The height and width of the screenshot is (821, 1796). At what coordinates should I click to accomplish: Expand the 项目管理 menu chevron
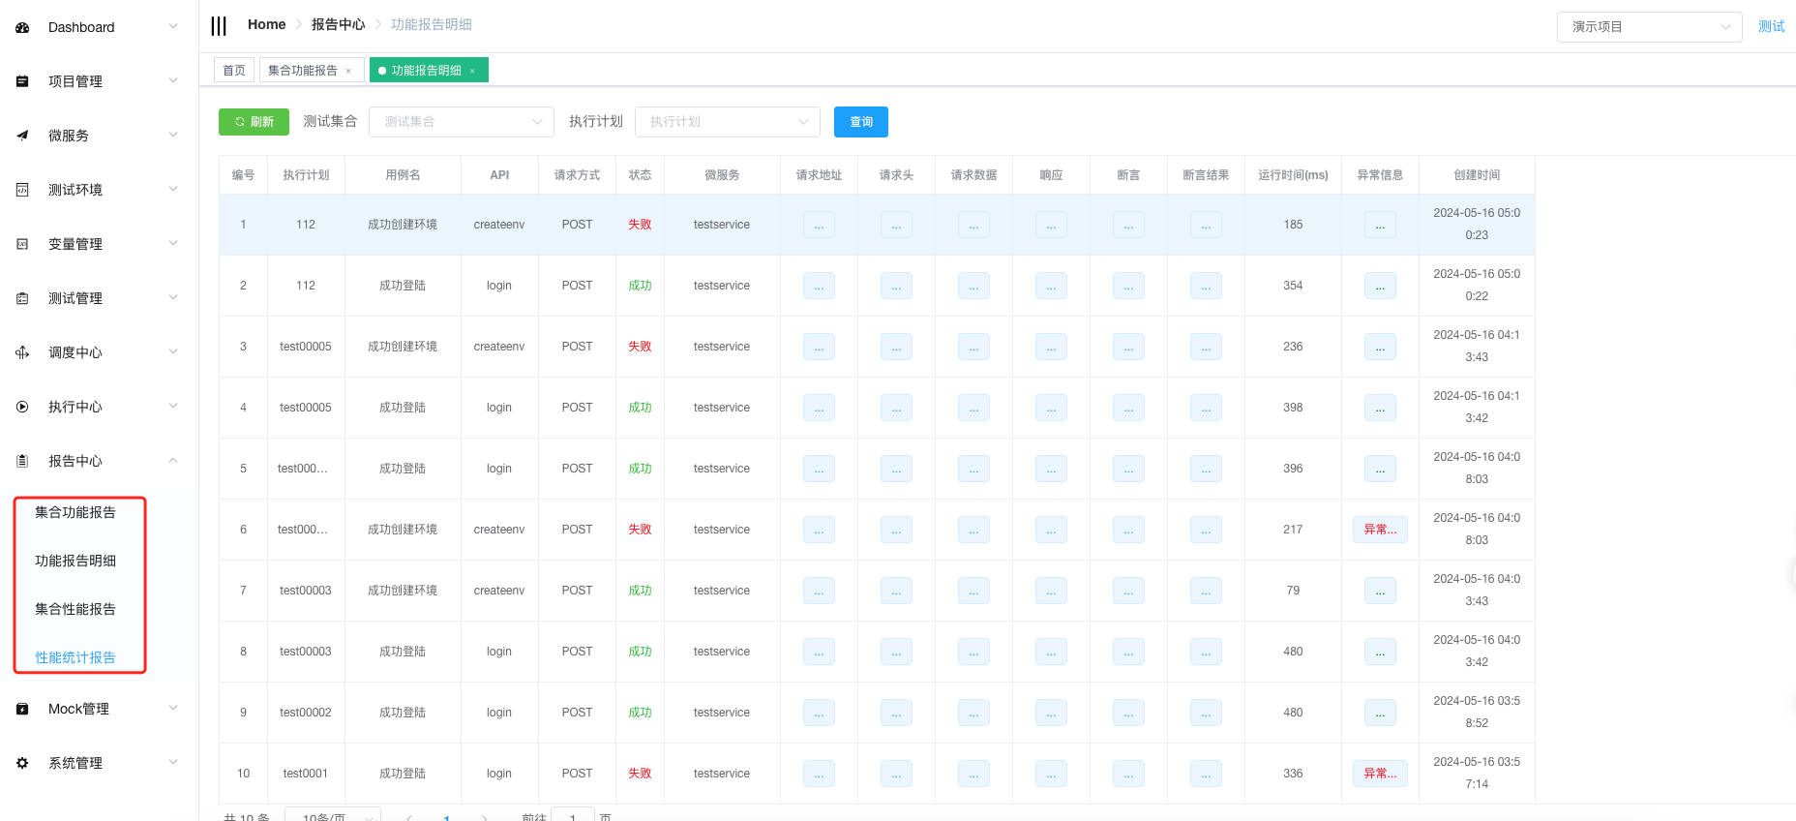(x=173, y=81)
